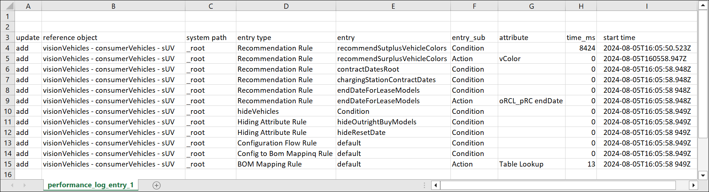Click horizontal scrollbar left arrow
This screenshot has height=192, width=709.
click(436, 185)
